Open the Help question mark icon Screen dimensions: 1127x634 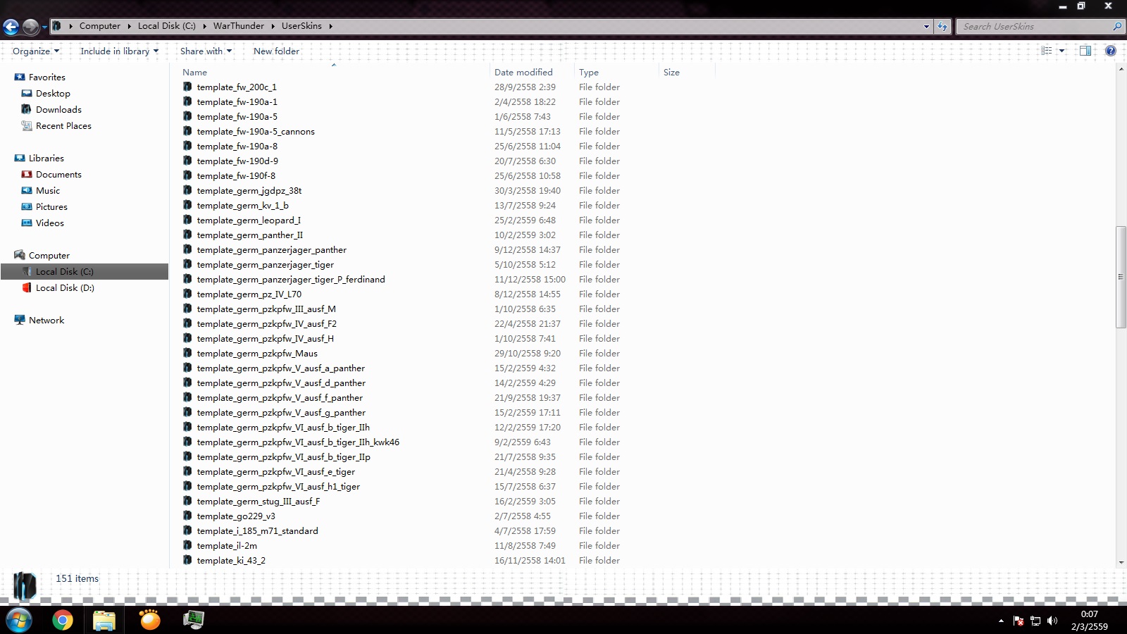click(x=1111, y=51)
